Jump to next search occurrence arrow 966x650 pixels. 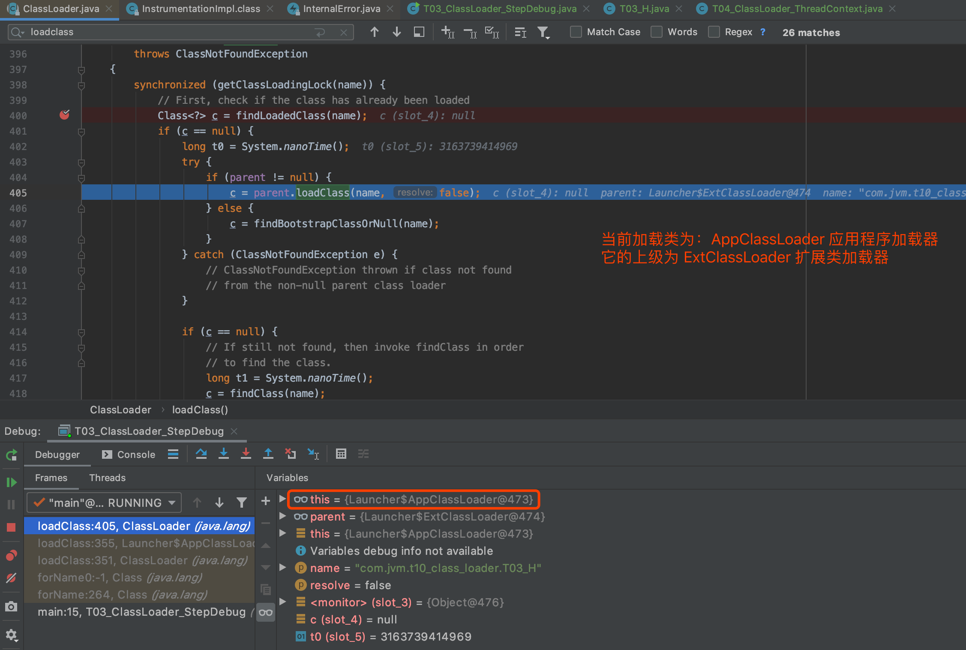(x=396, y=32)
